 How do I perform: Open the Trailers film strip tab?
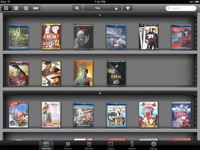(x=111, y=145)
